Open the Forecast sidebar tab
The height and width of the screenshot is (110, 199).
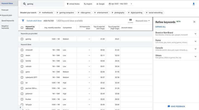point(5,10)
